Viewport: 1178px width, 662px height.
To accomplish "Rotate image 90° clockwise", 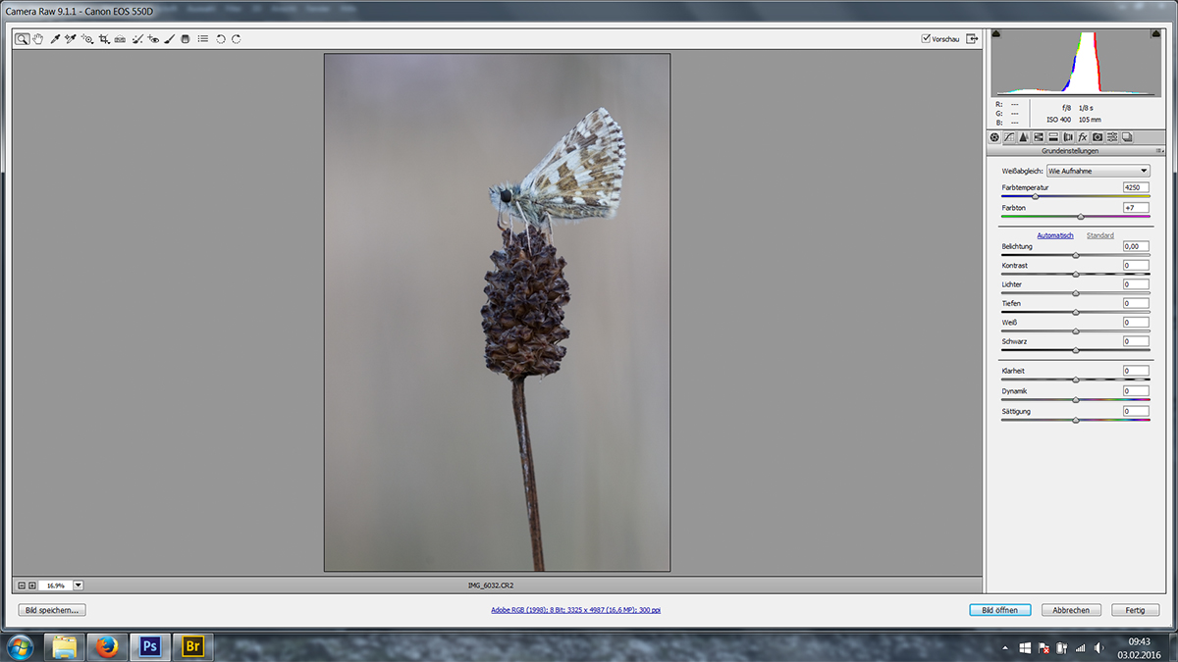I will [x=236, y=39].
